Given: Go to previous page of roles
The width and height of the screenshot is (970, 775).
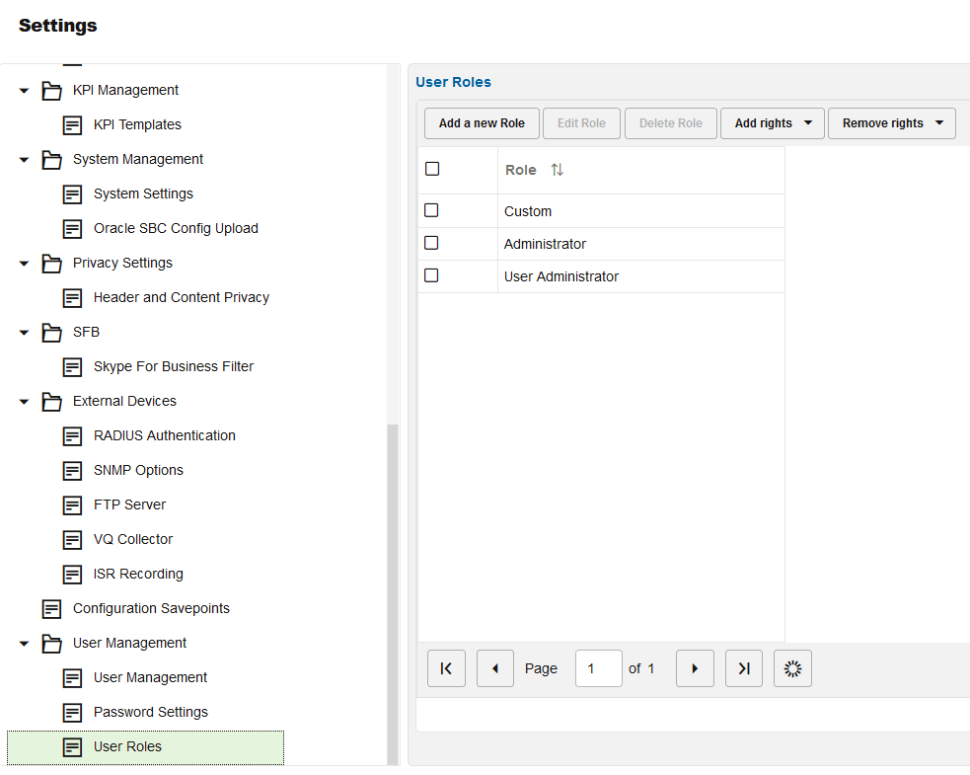Looking at the screenshot, I should (495, 668).
